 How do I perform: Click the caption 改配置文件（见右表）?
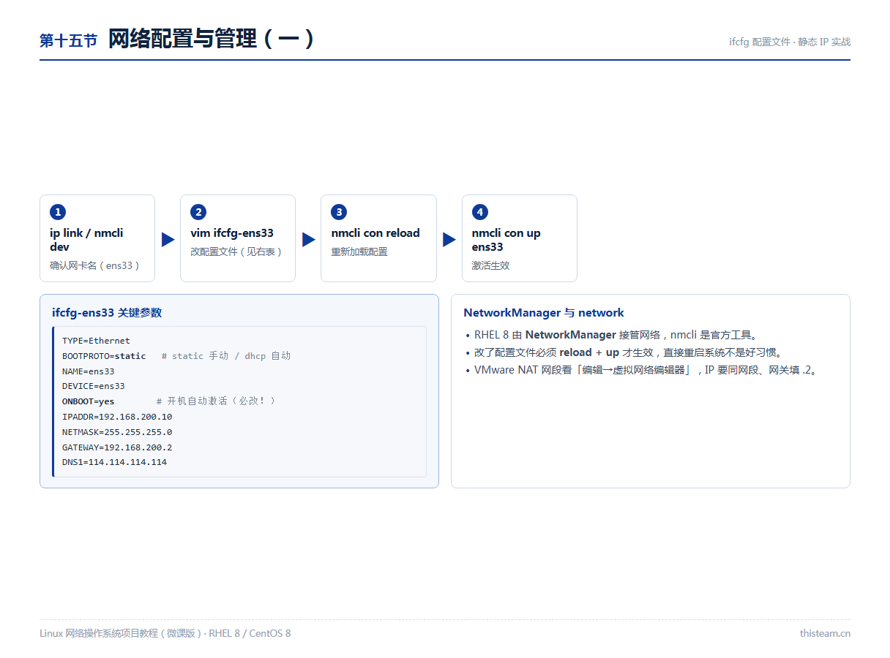pos(236,252)
